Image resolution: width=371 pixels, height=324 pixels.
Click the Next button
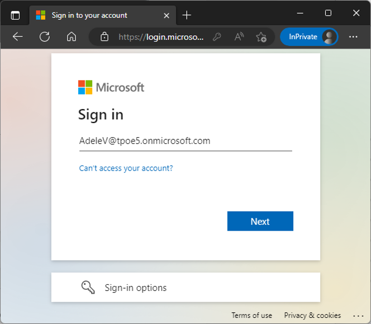point(260,221)
